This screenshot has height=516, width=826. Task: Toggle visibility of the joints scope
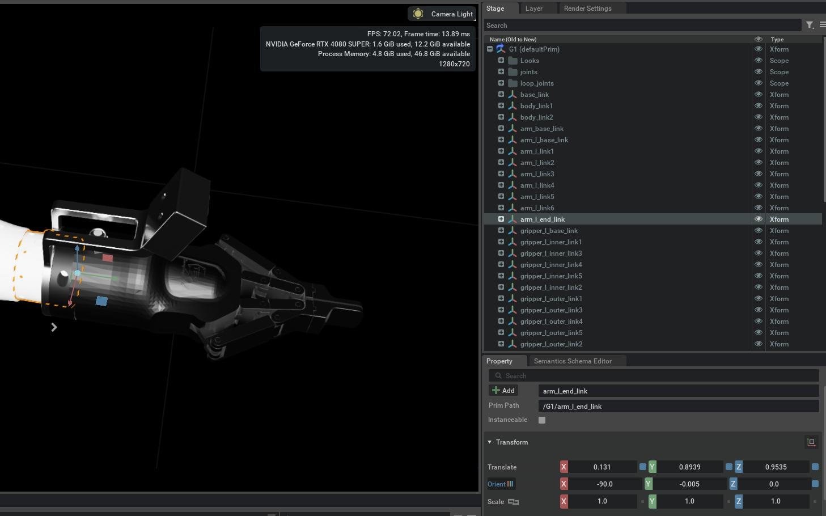click(x=758, y=72)
